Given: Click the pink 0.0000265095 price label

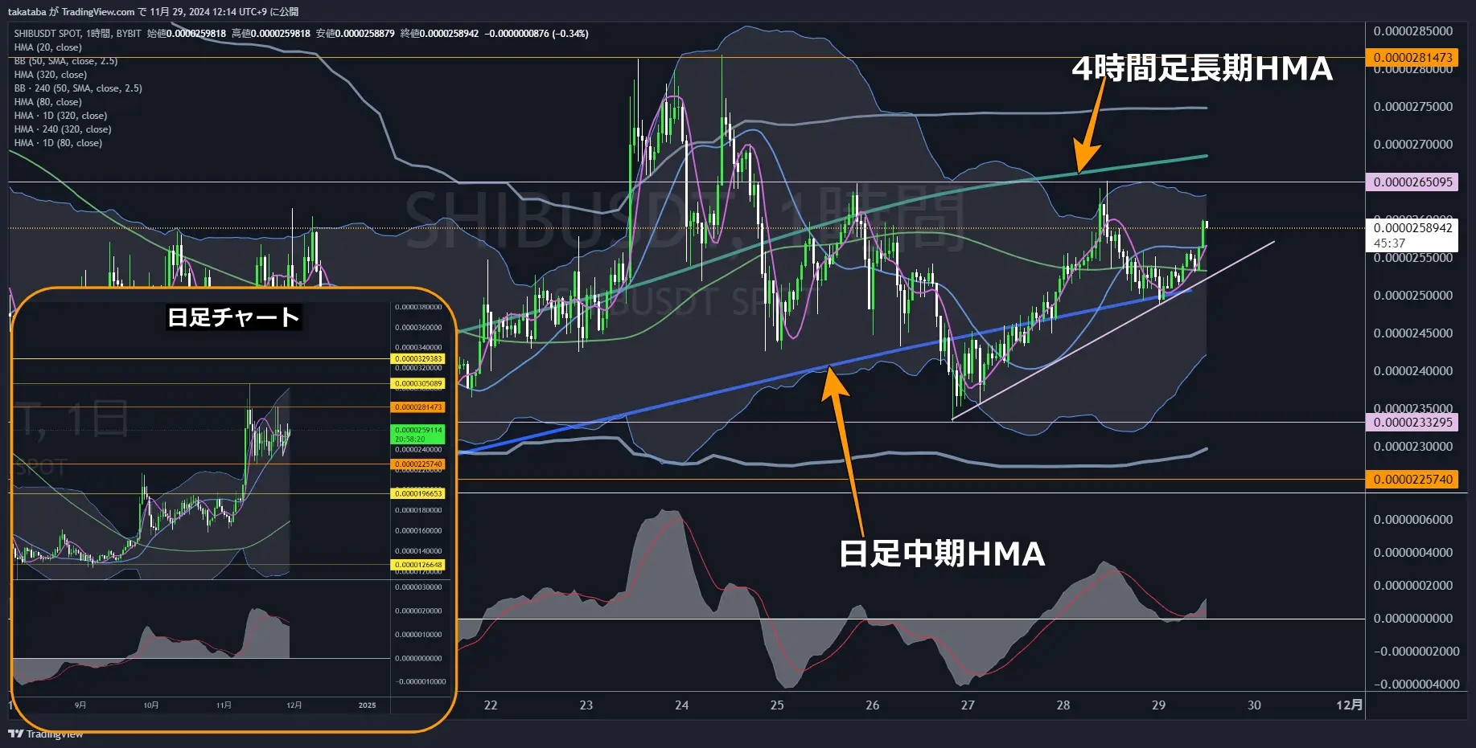Looking at the screenshot, I should click(1412, 182).
